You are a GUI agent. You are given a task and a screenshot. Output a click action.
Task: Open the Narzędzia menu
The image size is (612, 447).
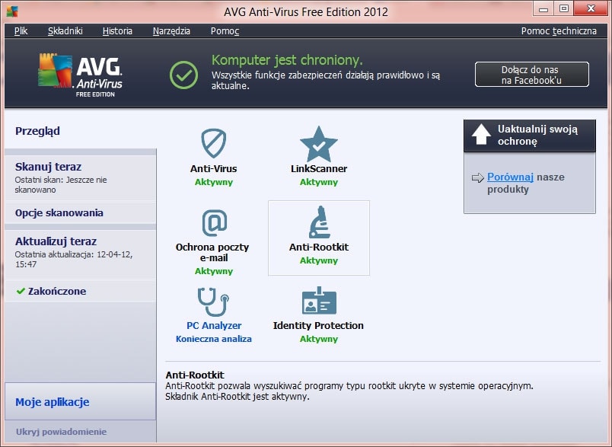[171, 31]
